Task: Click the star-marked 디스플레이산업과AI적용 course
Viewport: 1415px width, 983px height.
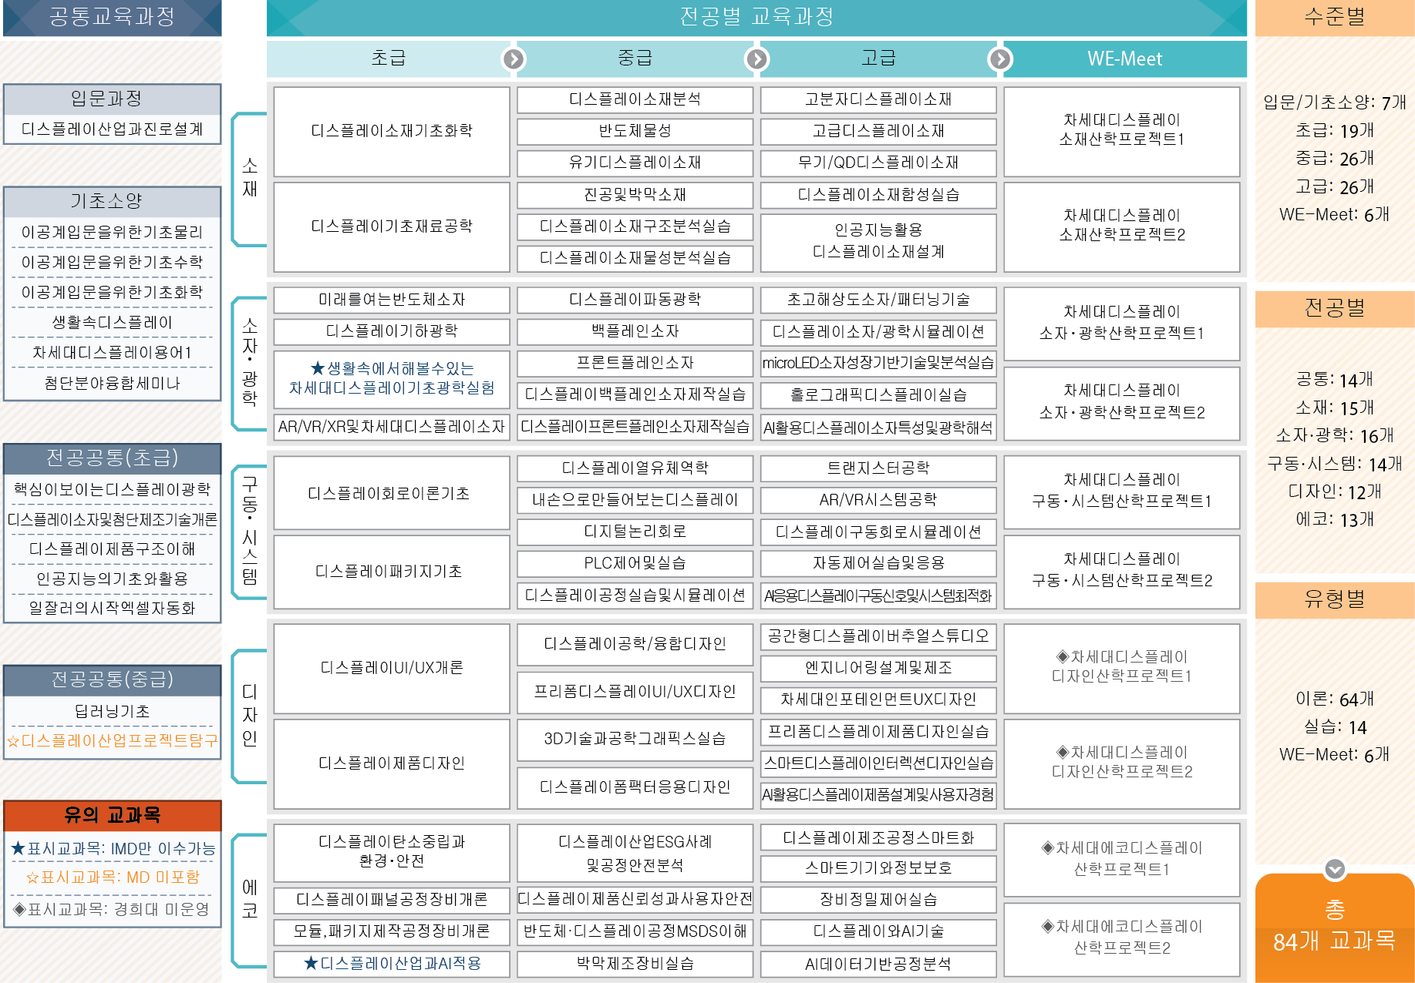Action: pyautogui.click(x=392, y=963)
